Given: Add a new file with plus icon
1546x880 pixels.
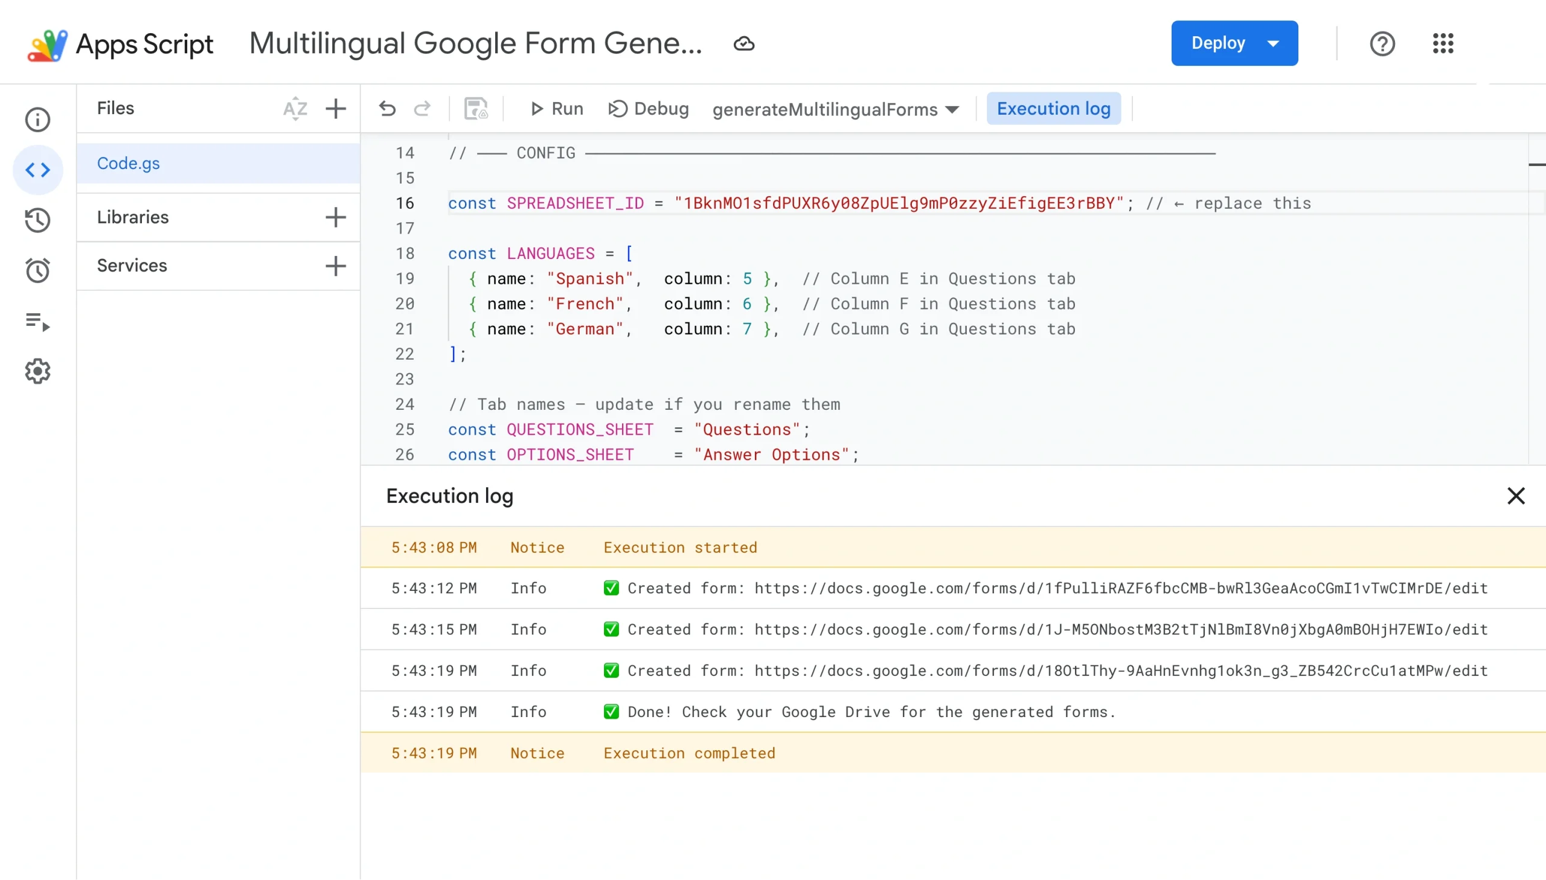Looking at the screenshot, I should pyautogui.click(x=336, y=109).
